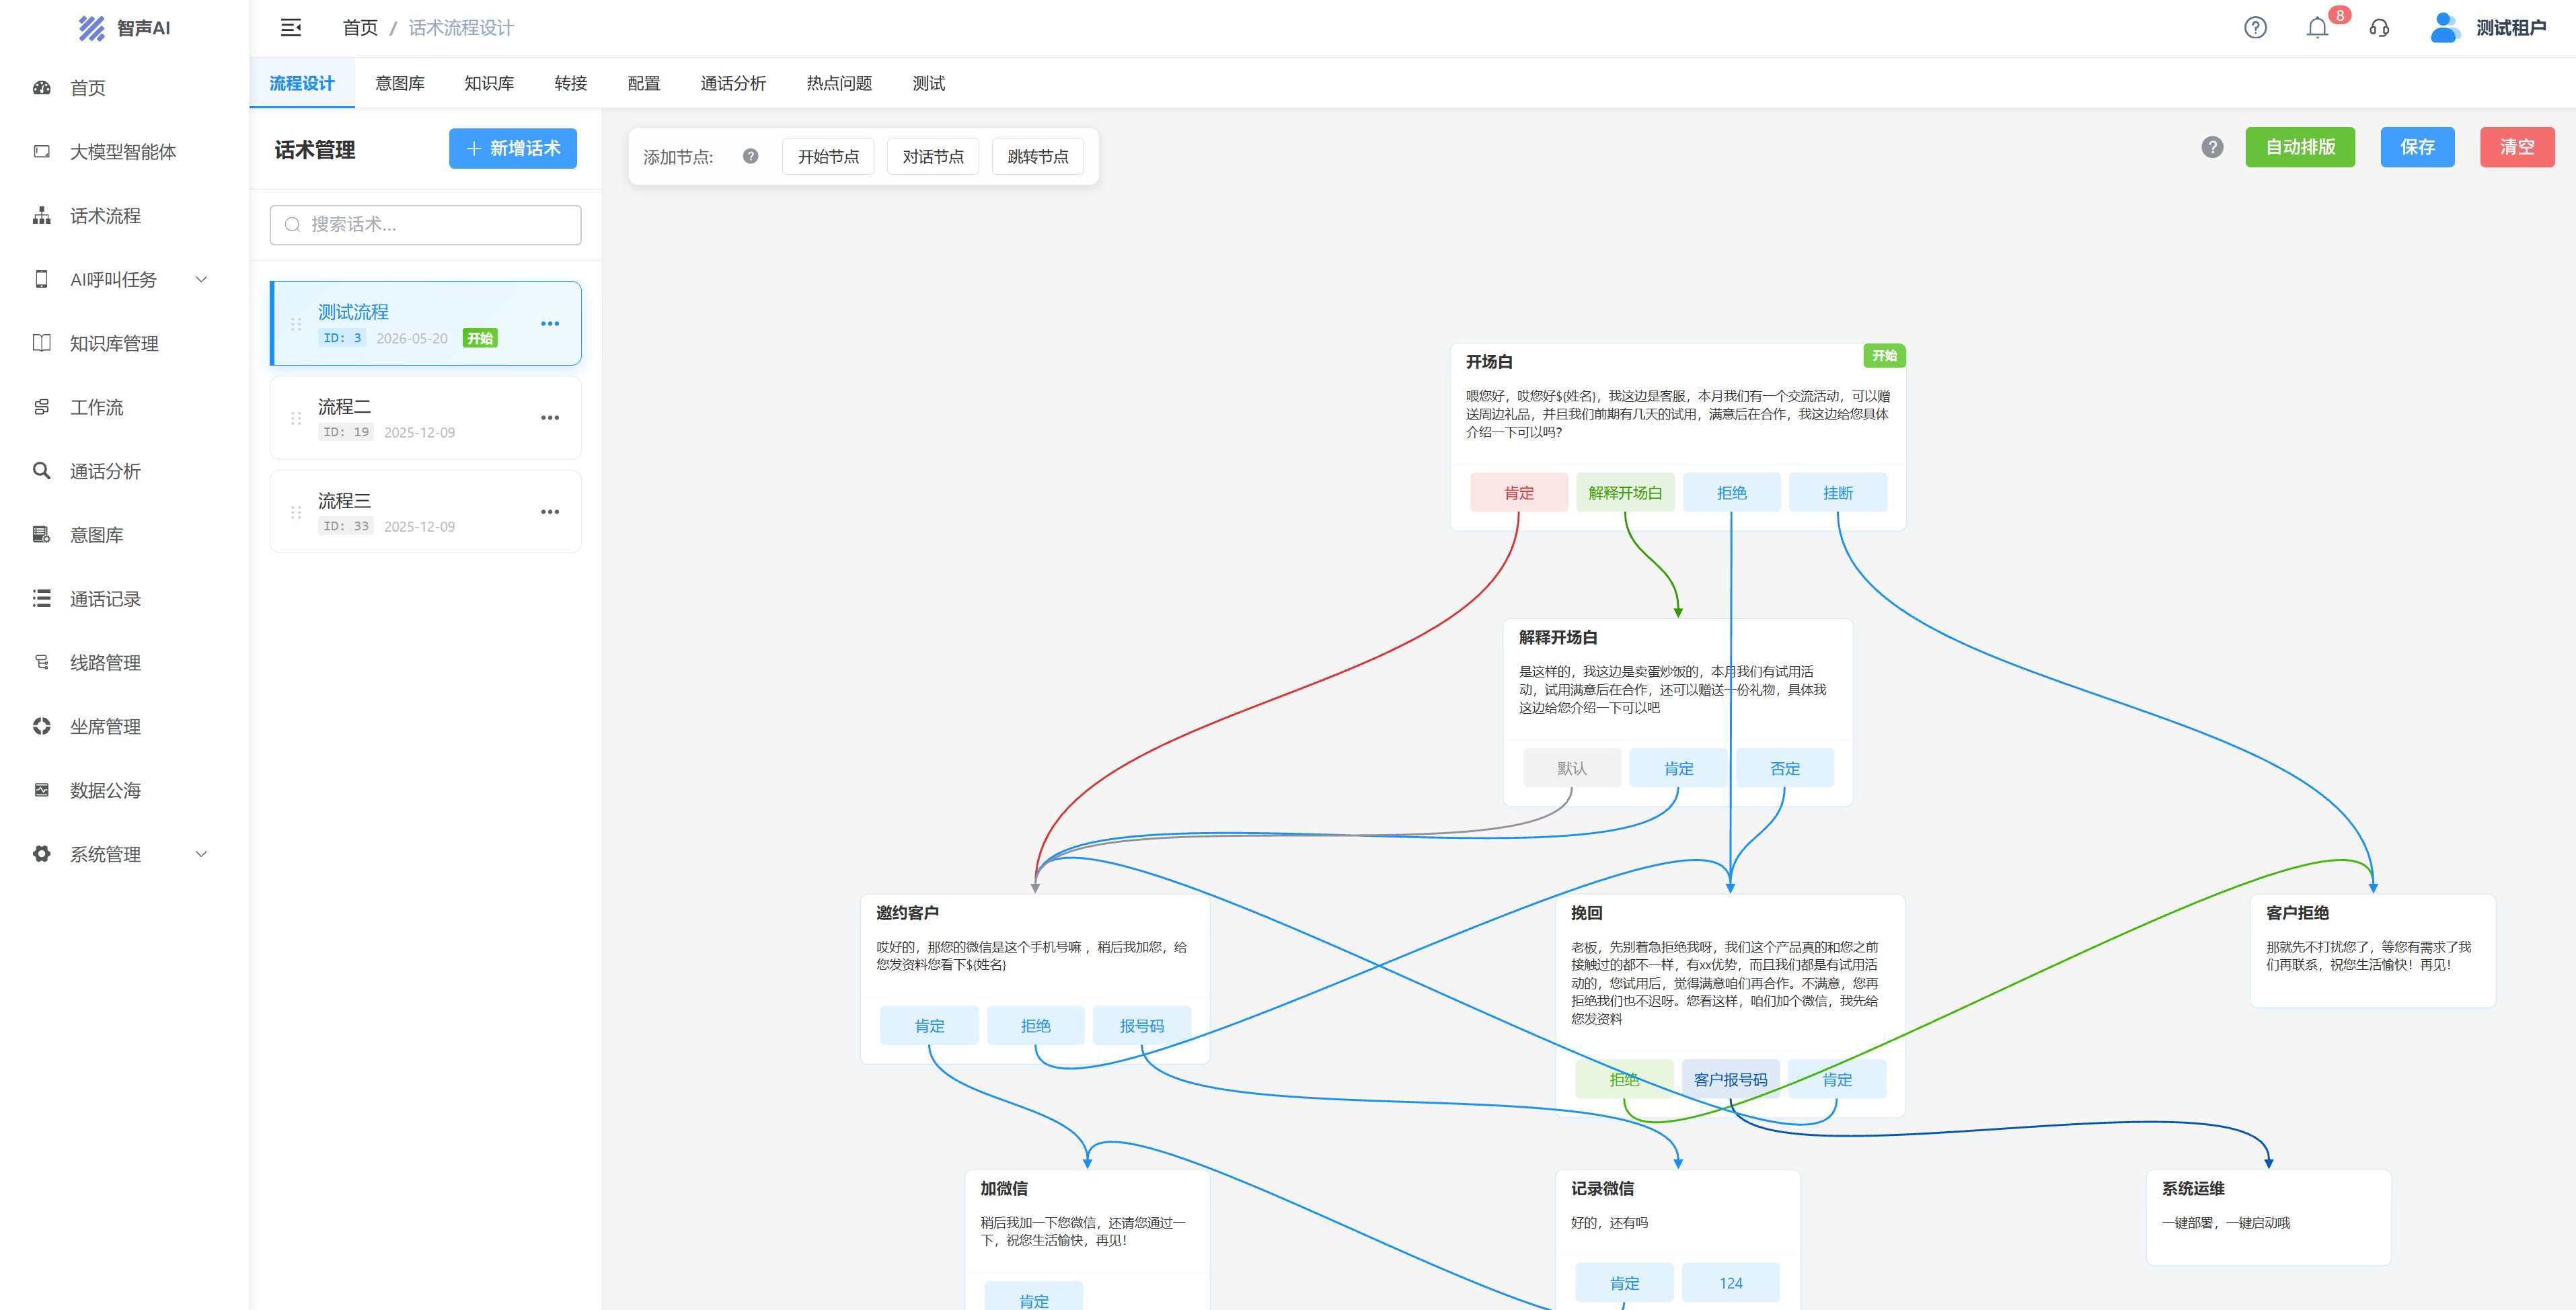Viewport: 2576px width, 1310px height.
Task: Open the notification bell
Action: pos(2317,28)
